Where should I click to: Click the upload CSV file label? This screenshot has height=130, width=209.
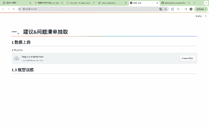click(x=18, y=50)
